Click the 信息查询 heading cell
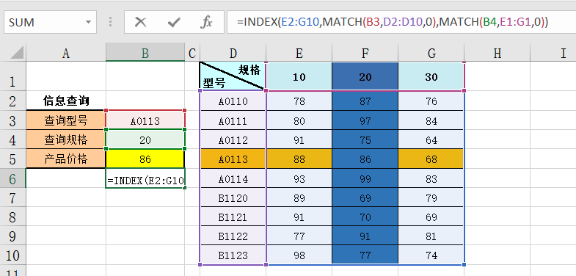576x276 pixels. pos(66,101)
